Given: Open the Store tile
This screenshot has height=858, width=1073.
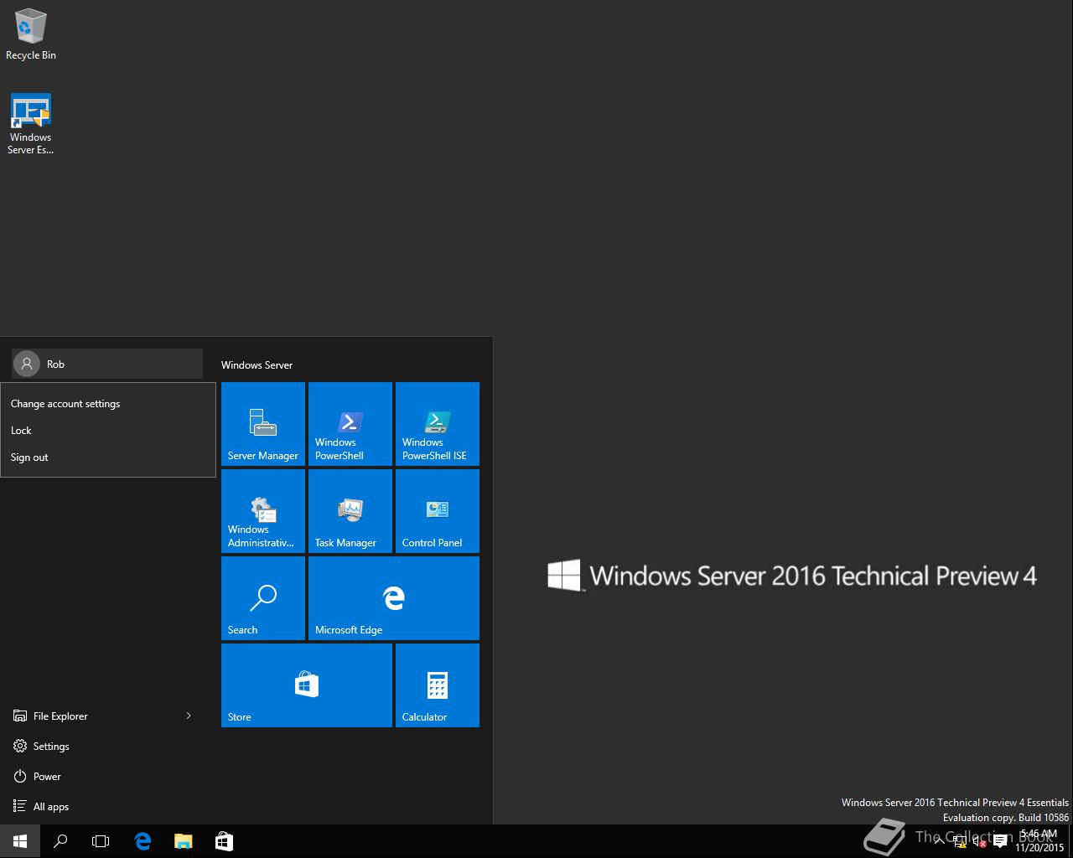Looking at the screenshot, I should [307, 685].
